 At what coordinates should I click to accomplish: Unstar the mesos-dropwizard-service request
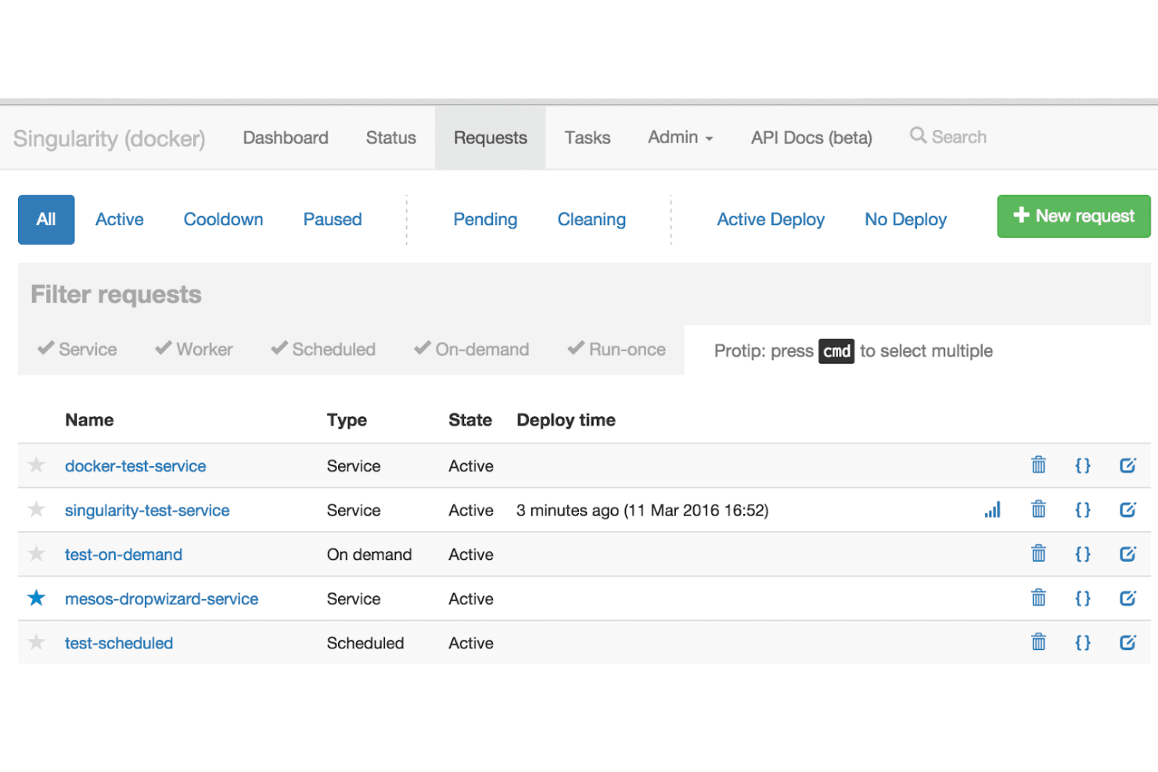click(36, 598)
